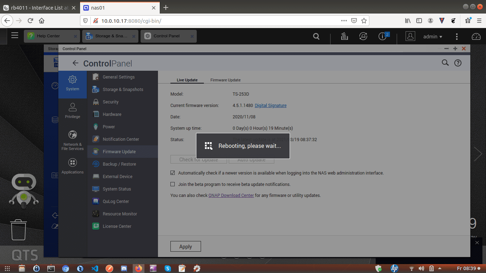Open System Status

coord(122,189)
